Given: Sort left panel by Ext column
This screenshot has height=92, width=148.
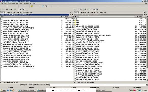Looking at the screenshot, I should (x=63, y=17).
